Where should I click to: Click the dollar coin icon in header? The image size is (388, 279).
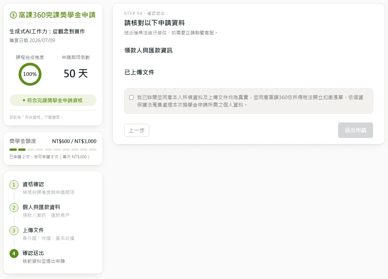(x=13, y=15)
